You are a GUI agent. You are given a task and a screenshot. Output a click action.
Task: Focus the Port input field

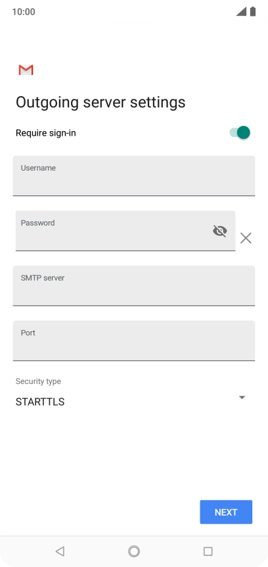[134, 340]
